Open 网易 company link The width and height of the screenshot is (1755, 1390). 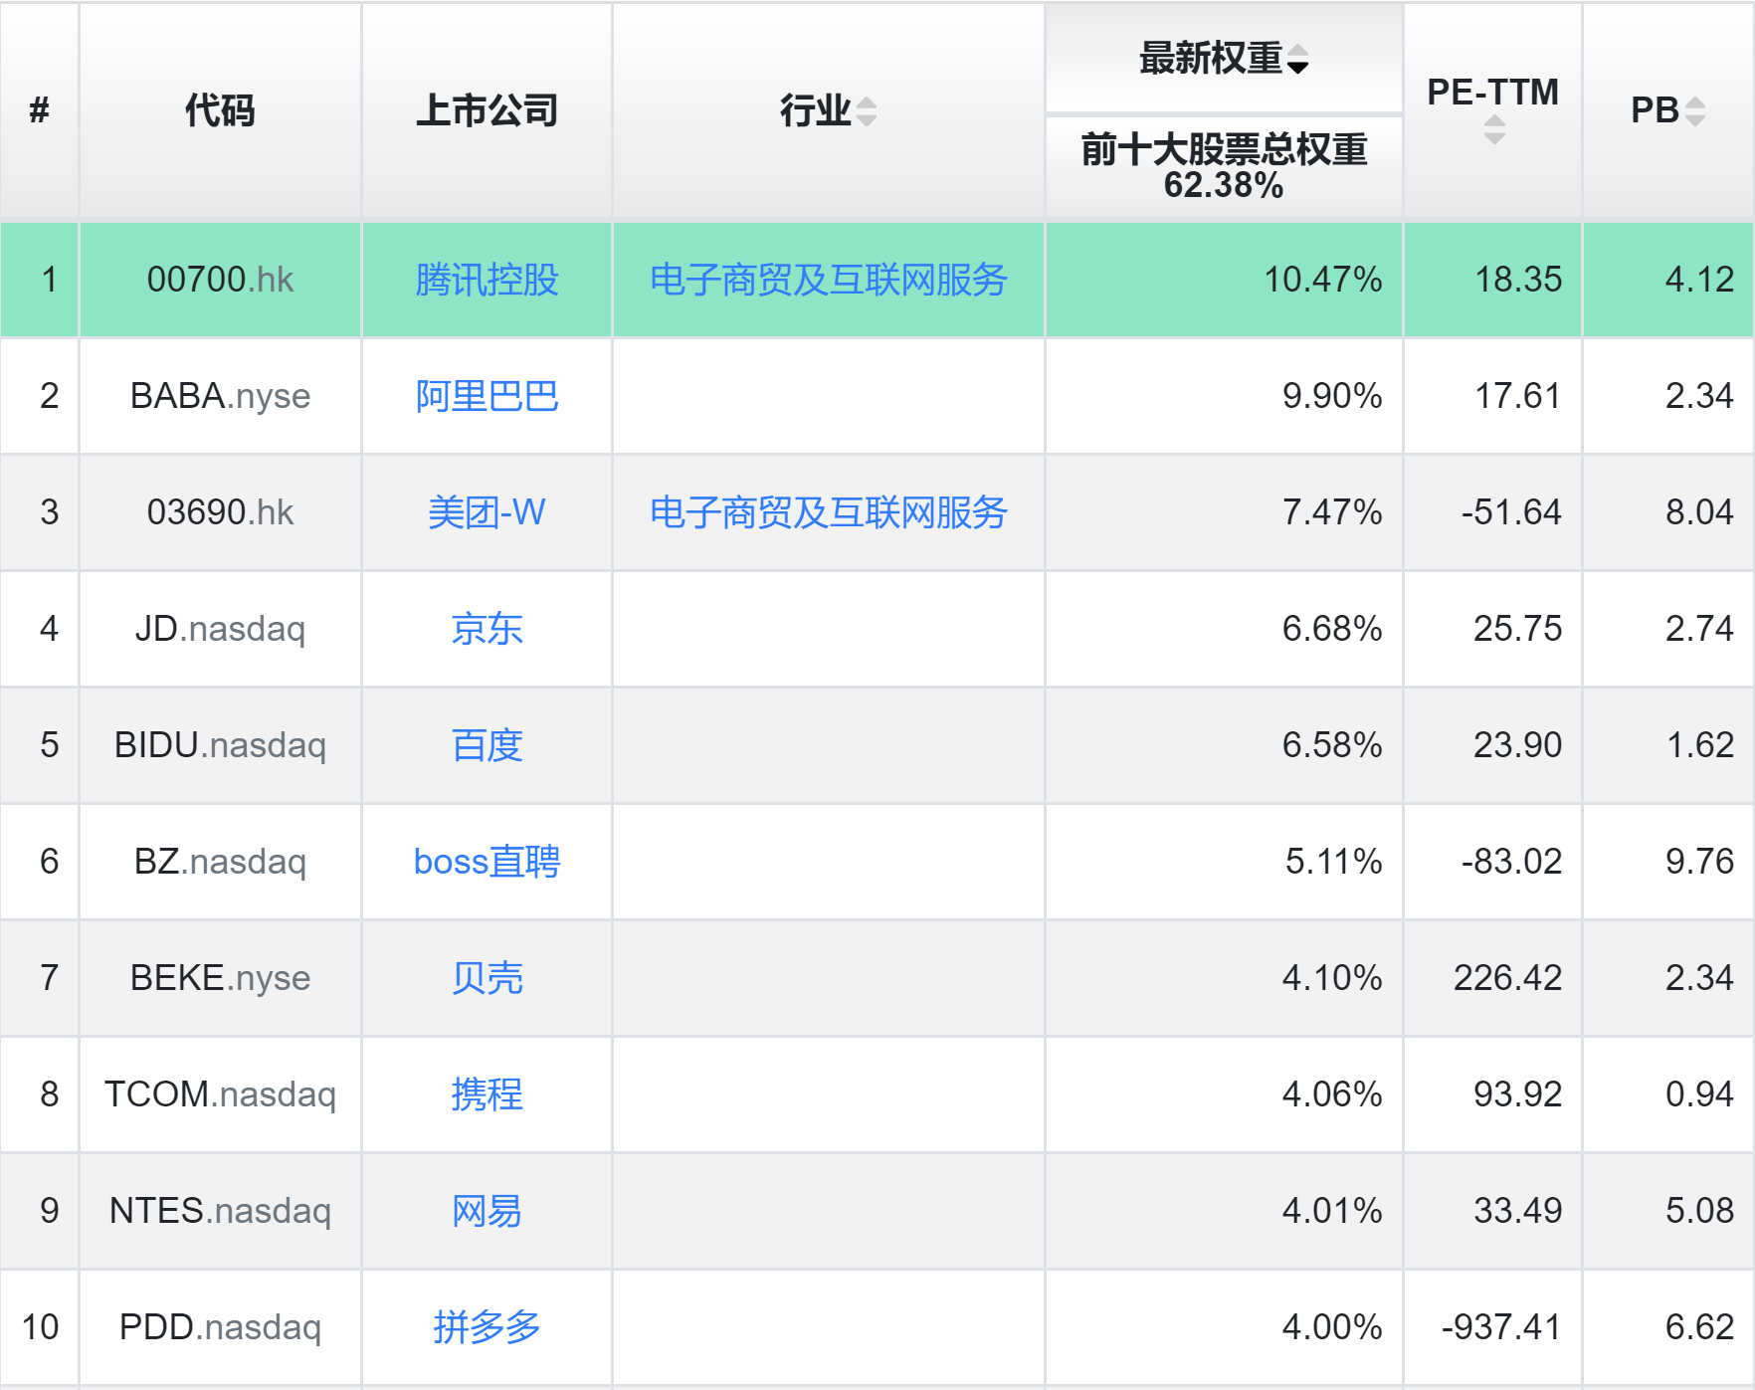(487, 1211)
